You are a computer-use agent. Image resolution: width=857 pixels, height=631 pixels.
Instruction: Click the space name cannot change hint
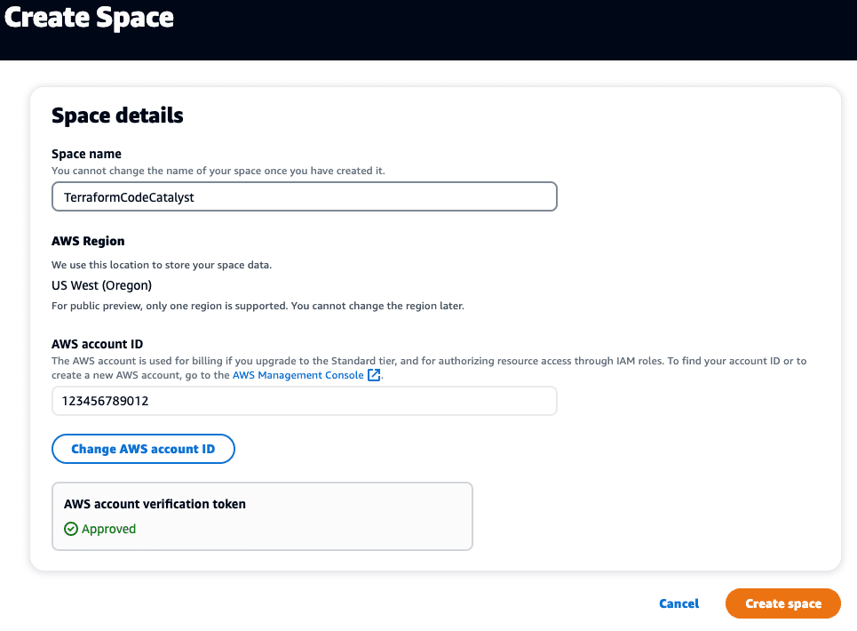click(x=218, y=171)
